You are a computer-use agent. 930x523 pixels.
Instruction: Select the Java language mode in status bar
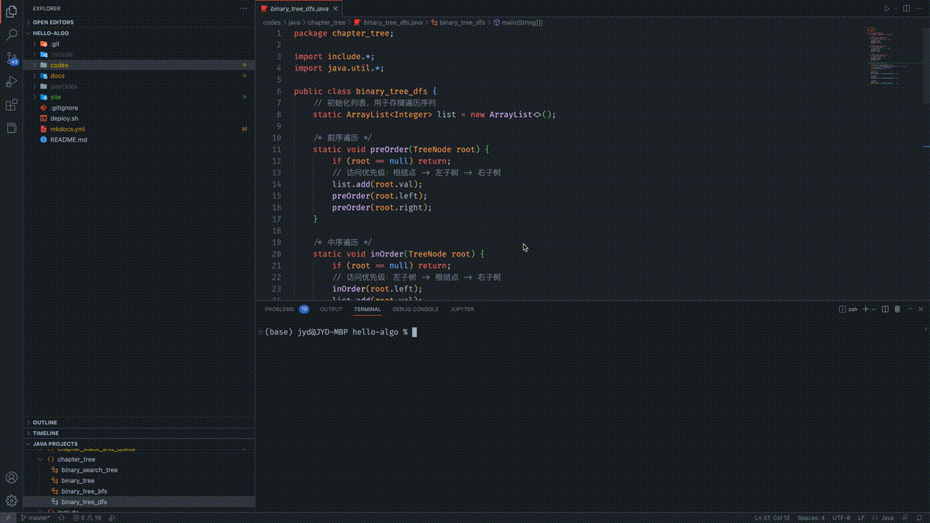coord(888,517)
